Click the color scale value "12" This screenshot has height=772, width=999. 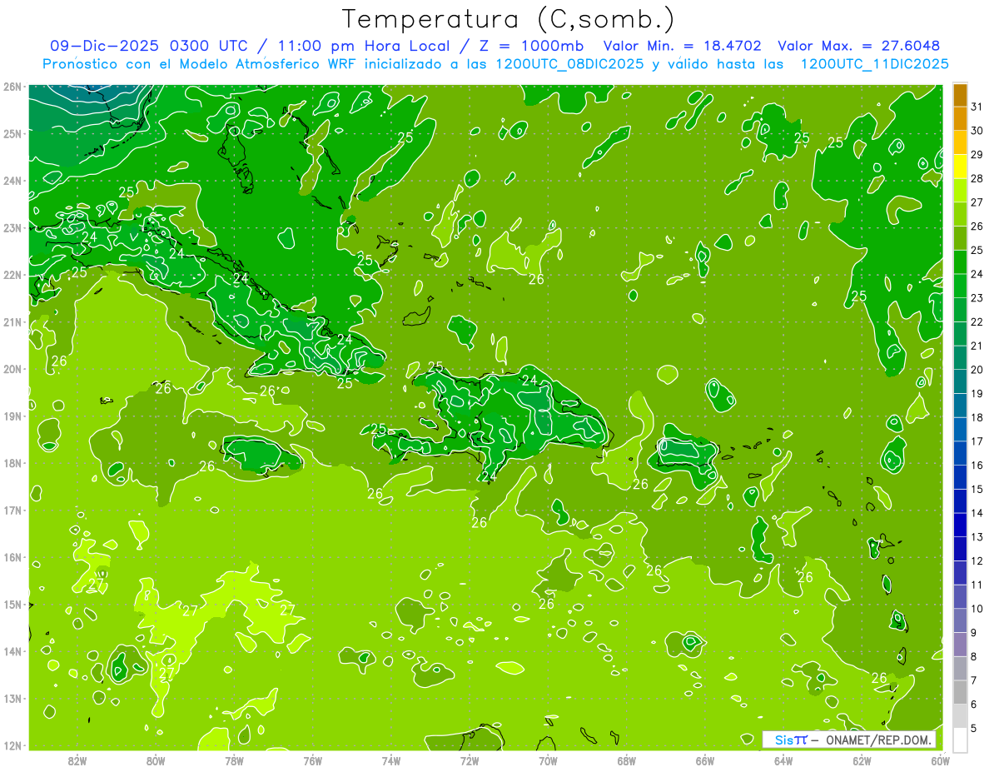click(x=977, y=561)
